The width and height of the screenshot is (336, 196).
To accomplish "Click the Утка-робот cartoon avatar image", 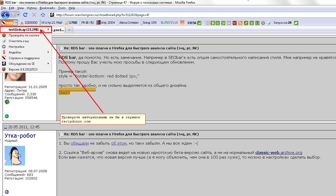I will [x=15, y=156].
